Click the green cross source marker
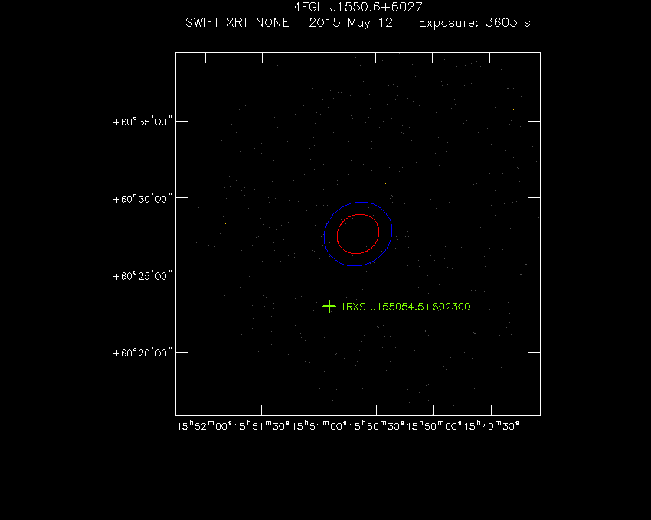The height and width of the screenshot is (520, 651). tap(329, 307)
